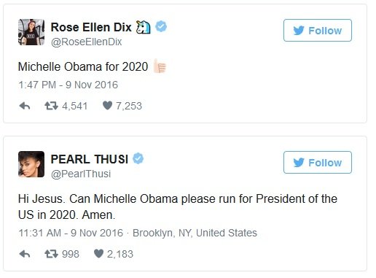The image size is (376, 278).
Task: Like Pearl Thusi's tweet with heart icon
Action: click(x=98, y=254)
